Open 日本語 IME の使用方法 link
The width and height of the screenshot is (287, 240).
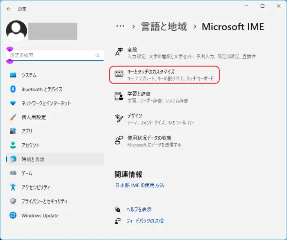(x=140, y=186)
